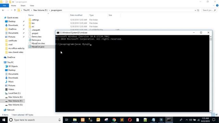
Task: Open Task View on taskbar
Action: 67,120
